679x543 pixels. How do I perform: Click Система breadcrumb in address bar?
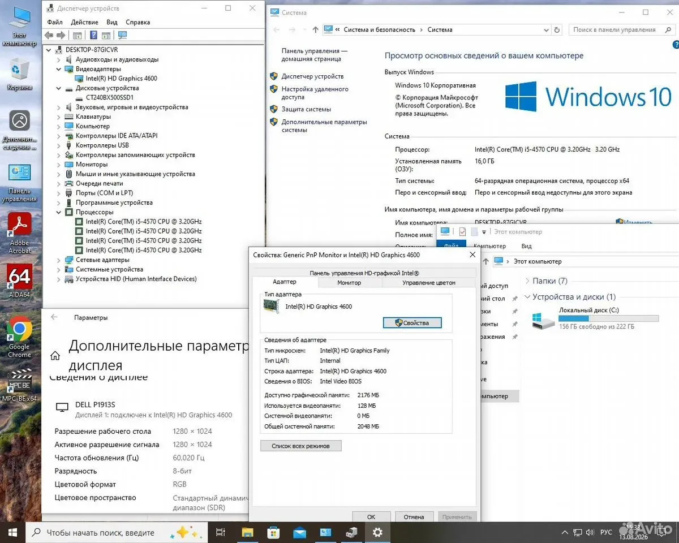440,30
